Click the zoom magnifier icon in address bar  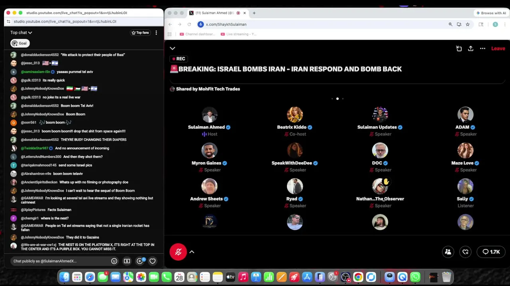(x=450, y=24)
